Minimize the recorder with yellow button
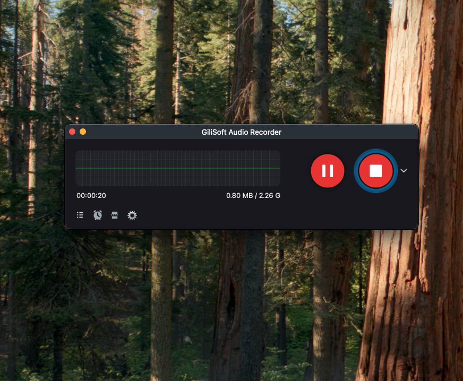The width and height of the screenshot is (463, 381). pos(83,132)
